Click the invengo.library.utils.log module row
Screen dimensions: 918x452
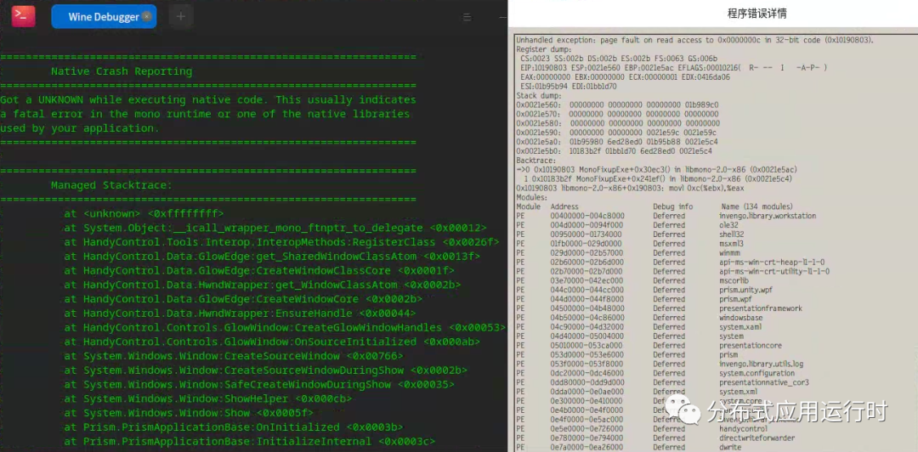click(659, 364)
